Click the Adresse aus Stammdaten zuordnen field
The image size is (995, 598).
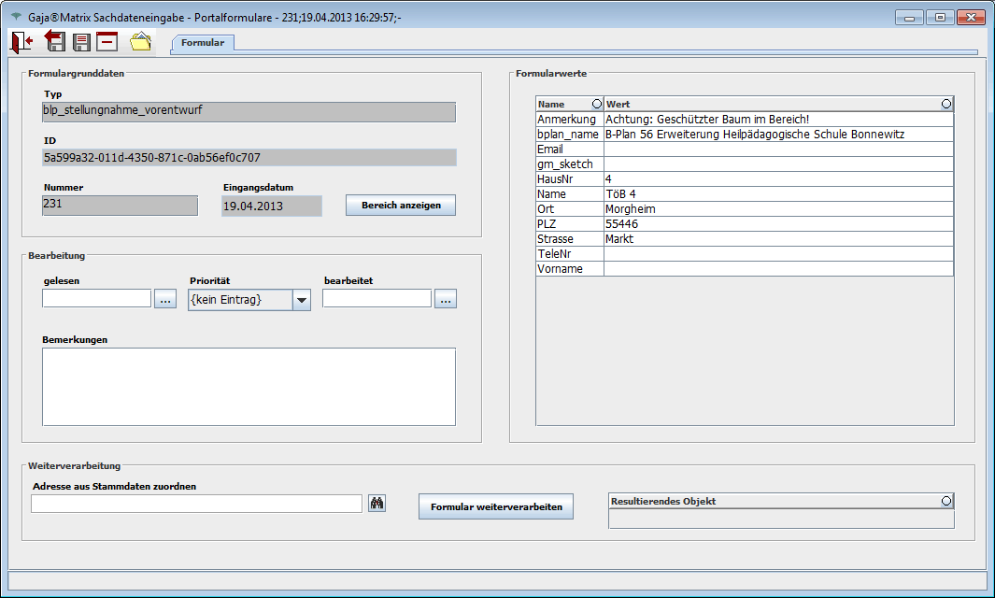[x=196, y=504]
